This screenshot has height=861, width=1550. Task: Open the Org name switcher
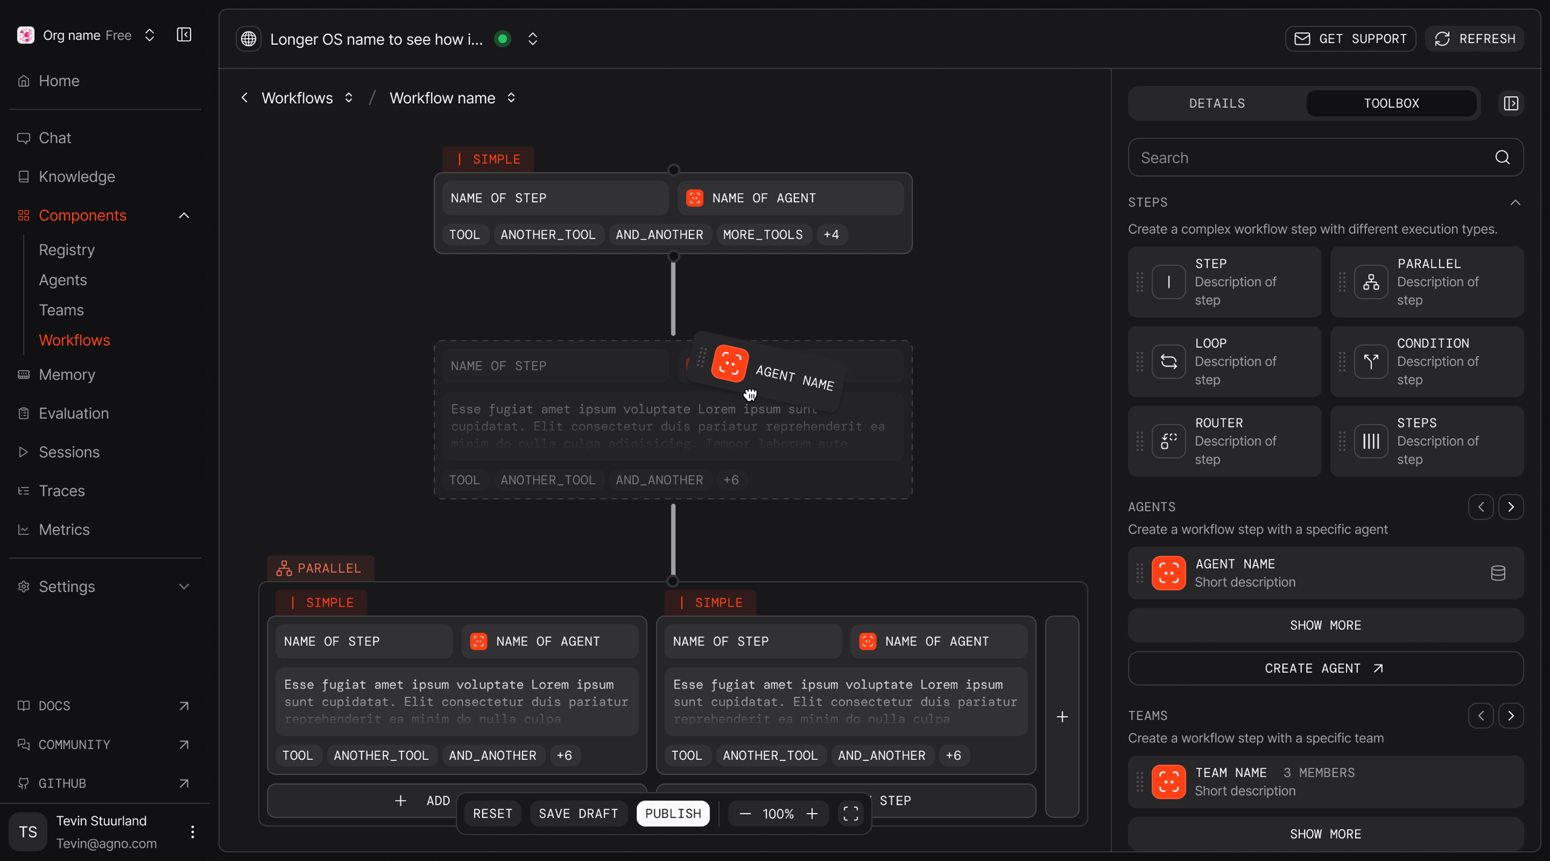150,35
